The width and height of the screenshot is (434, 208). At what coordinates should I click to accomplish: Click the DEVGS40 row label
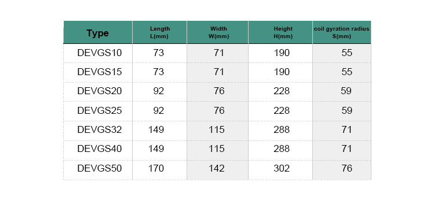click(99, 149)
